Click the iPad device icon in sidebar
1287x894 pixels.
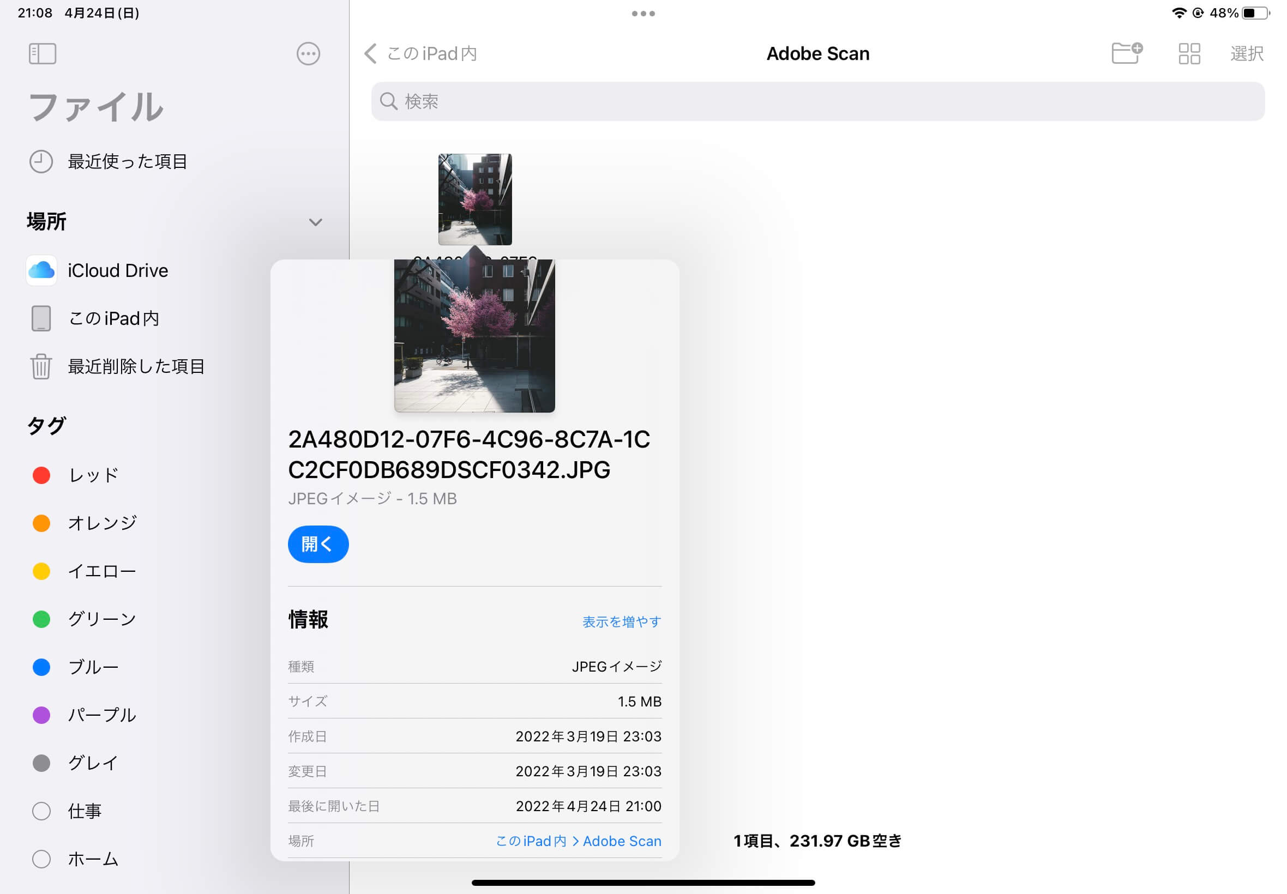click(41, 318)
